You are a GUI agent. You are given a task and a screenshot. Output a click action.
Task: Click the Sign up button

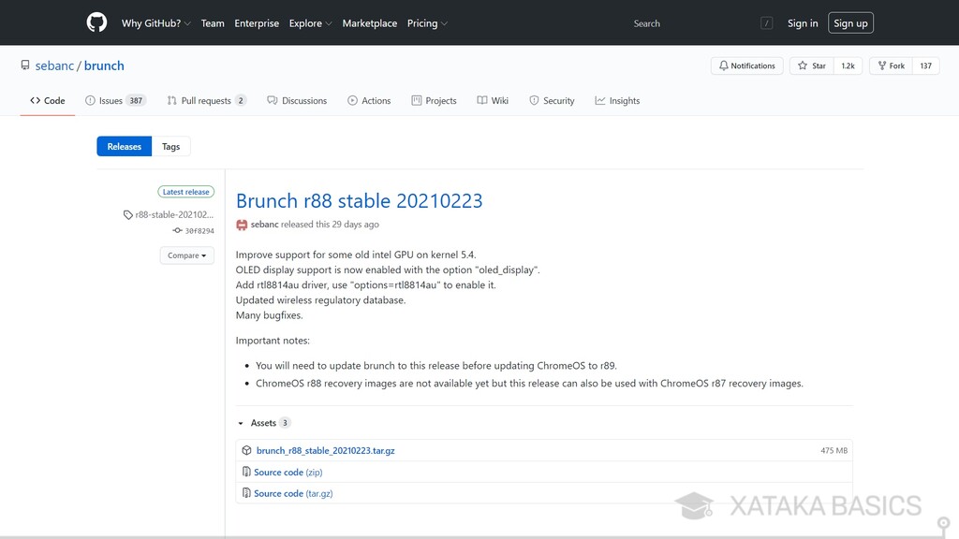pyautogui.click(x=850, y=23)
